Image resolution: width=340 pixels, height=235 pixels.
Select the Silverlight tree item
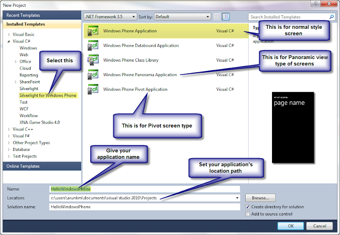tap(28, 89)
